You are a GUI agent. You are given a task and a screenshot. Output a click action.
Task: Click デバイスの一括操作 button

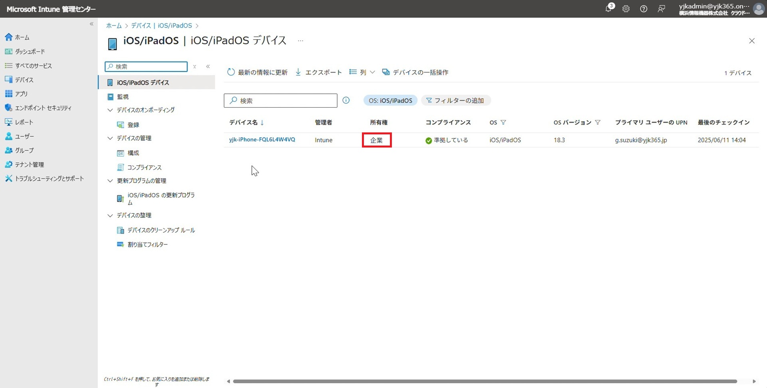click(x=415, y=72)
